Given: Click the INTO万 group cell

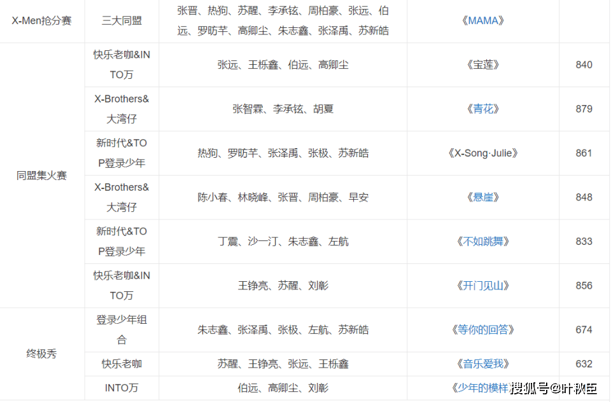Looking at the screenshot, I should (122, 387).
